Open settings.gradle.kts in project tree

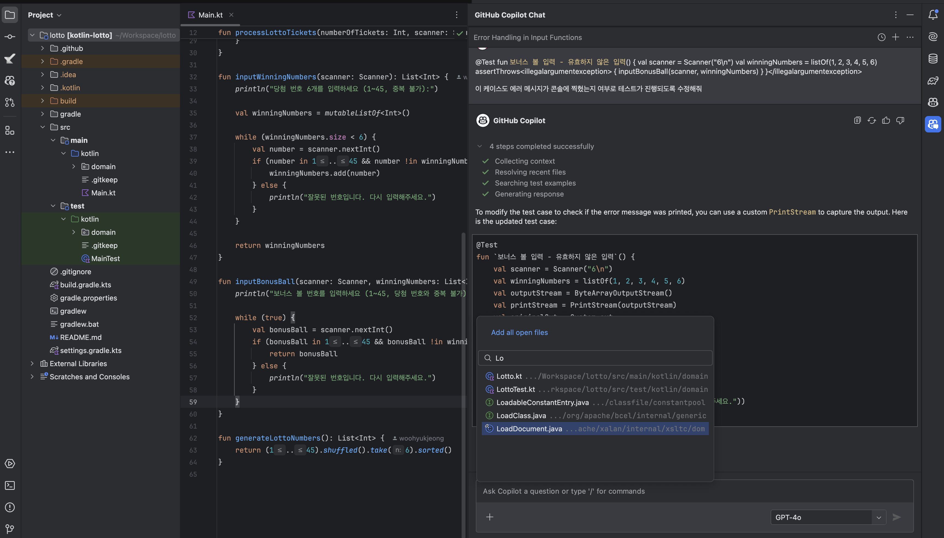coord(91,351)
